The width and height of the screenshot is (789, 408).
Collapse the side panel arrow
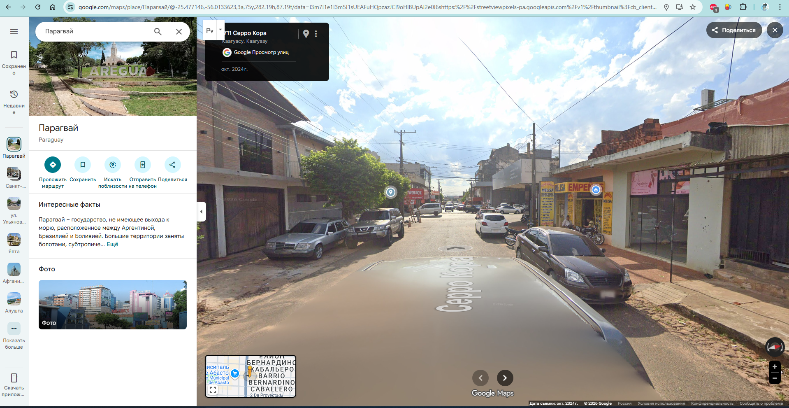click(x=201, y=212)
